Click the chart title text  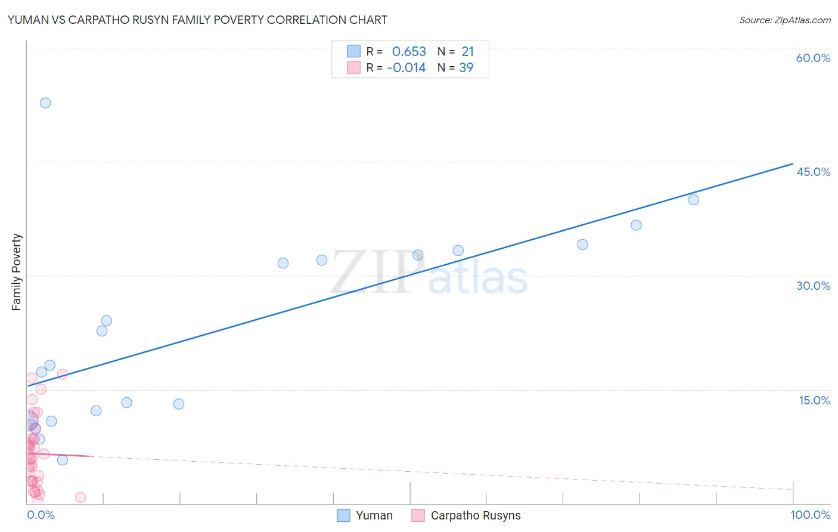pos(197,20)
